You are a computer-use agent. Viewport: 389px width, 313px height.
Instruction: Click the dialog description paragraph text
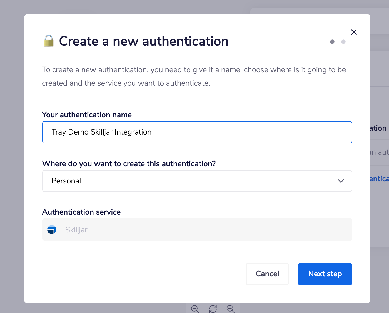194,76
